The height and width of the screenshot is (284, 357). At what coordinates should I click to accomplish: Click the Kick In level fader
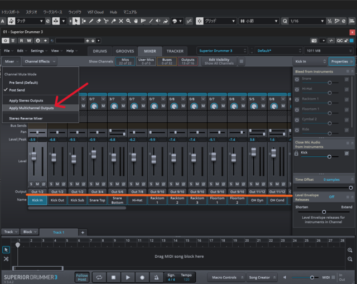click(33, 156)
